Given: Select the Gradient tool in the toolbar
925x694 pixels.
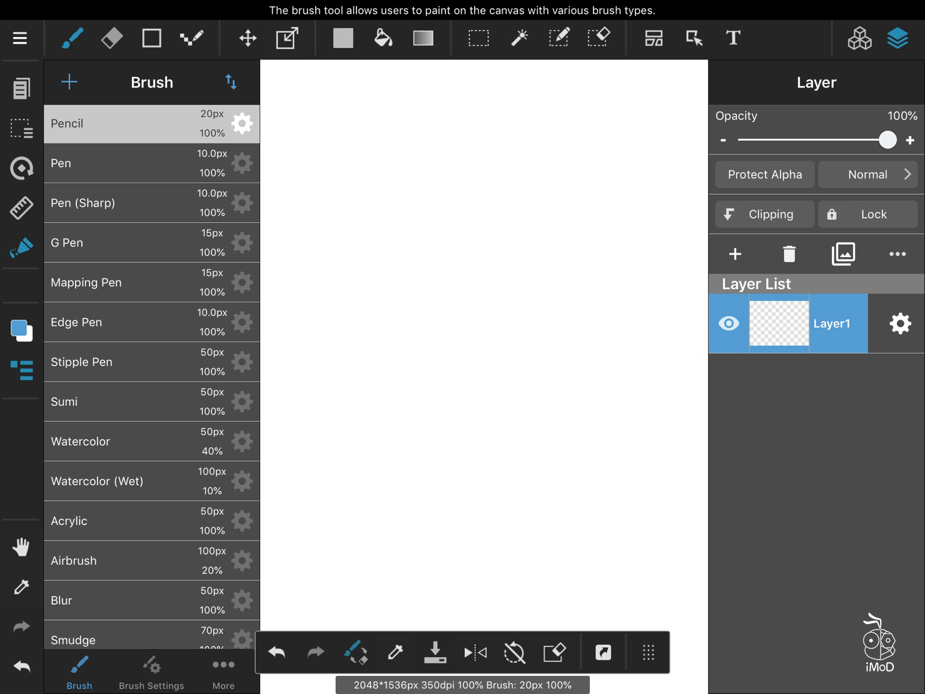Looking at the screenshot, I should click(x=423, y=38).
